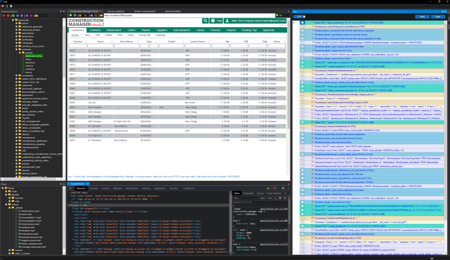Click the yellow folder icon in Solution Explorer toolbar
Screen dimensions: 450x260
37,15
